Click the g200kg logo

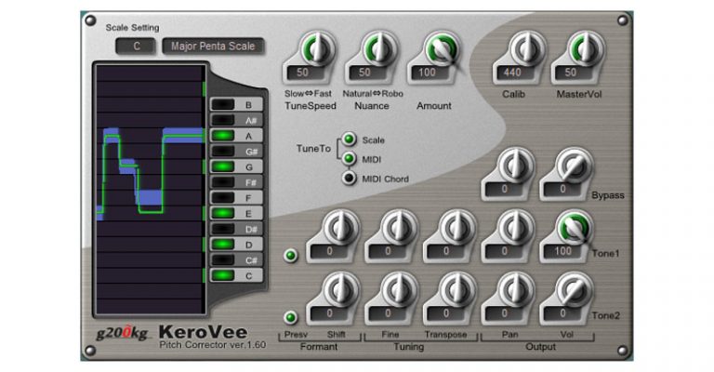pyautogui.click(x=123, y=333)
